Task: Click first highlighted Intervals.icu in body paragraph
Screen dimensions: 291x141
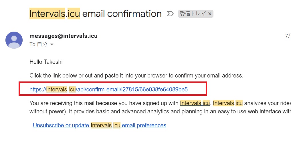Action: point(195,103)
